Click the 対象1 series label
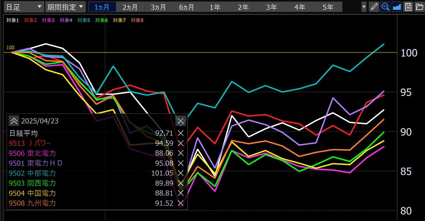This screenshot has width=425, height=221. pos(13,20)
